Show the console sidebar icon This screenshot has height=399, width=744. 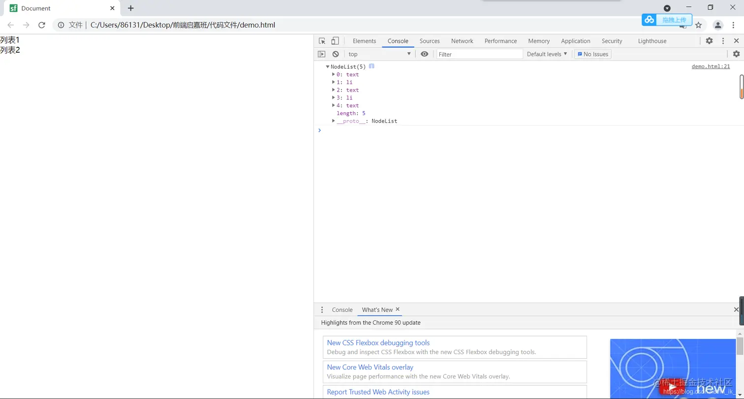pos(321,54)
